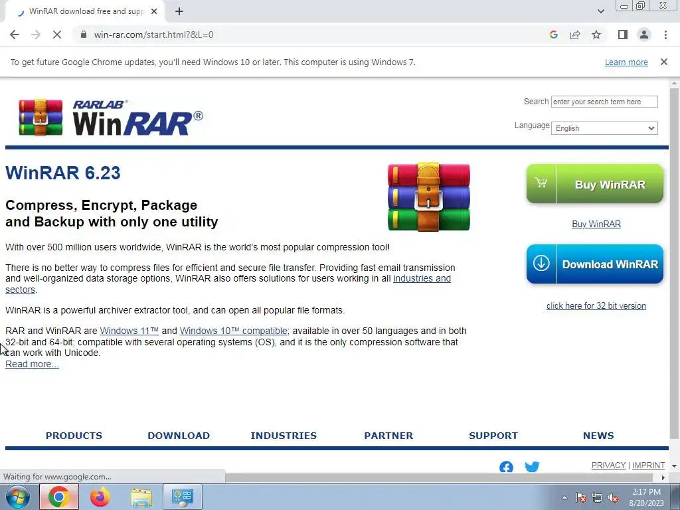Click the WinRAR books stack image

(x=428, y=197)
